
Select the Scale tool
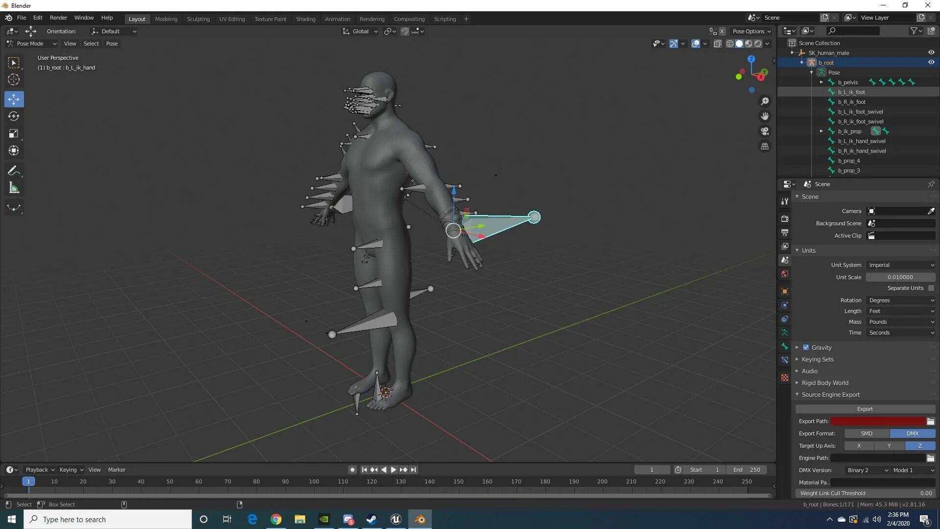14,133
